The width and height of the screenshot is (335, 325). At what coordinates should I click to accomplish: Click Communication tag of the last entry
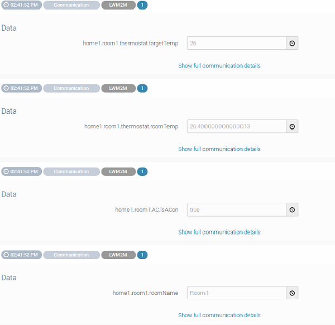coord(71,255)
